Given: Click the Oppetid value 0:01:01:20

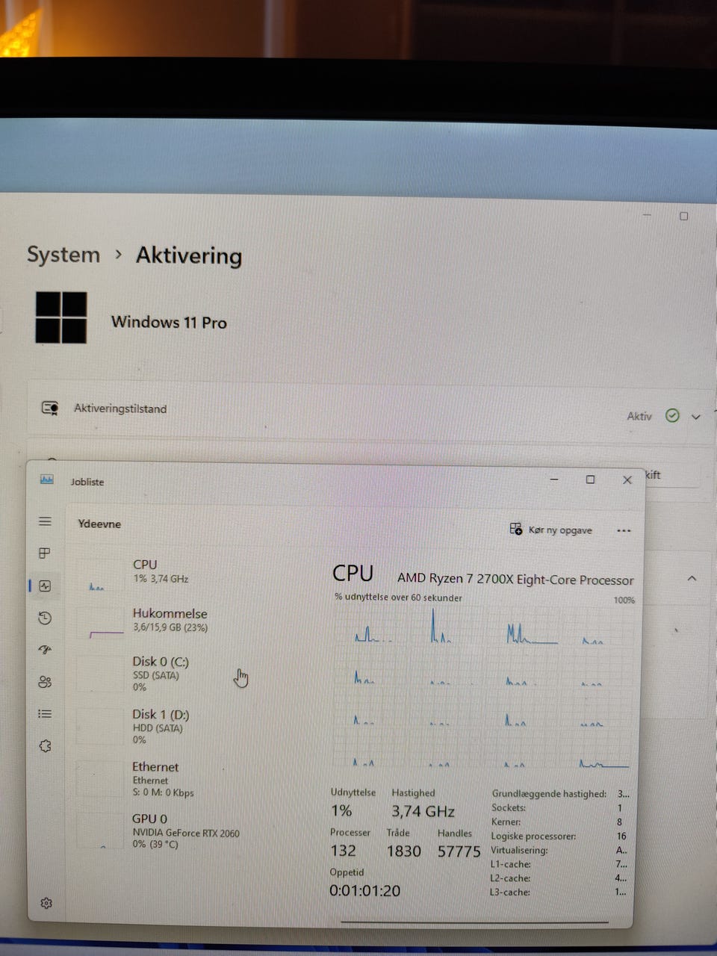Looking at the screenshot, I should pos(364,890).
